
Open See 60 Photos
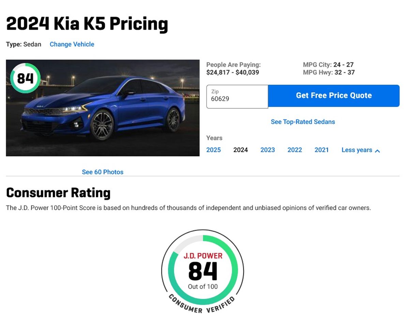coord(102,172)
